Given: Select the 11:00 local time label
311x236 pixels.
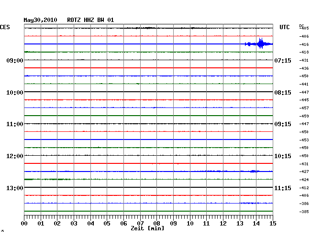Looking at the screenshot, I should click(15, 124).
